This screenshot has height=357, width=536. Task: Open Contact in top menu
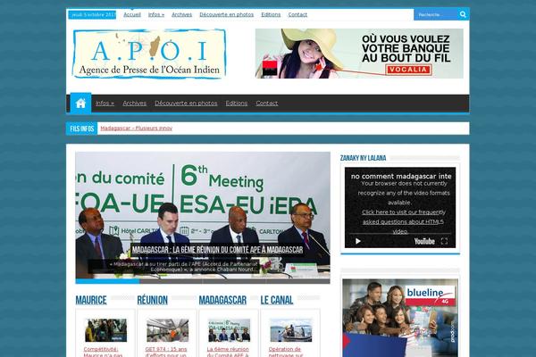point(297,14)
